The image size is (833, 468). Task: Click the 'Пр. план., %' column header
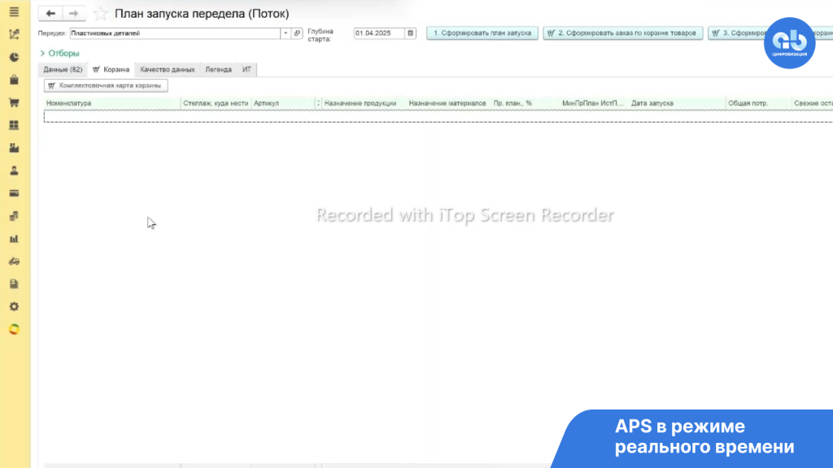[525, 103]
